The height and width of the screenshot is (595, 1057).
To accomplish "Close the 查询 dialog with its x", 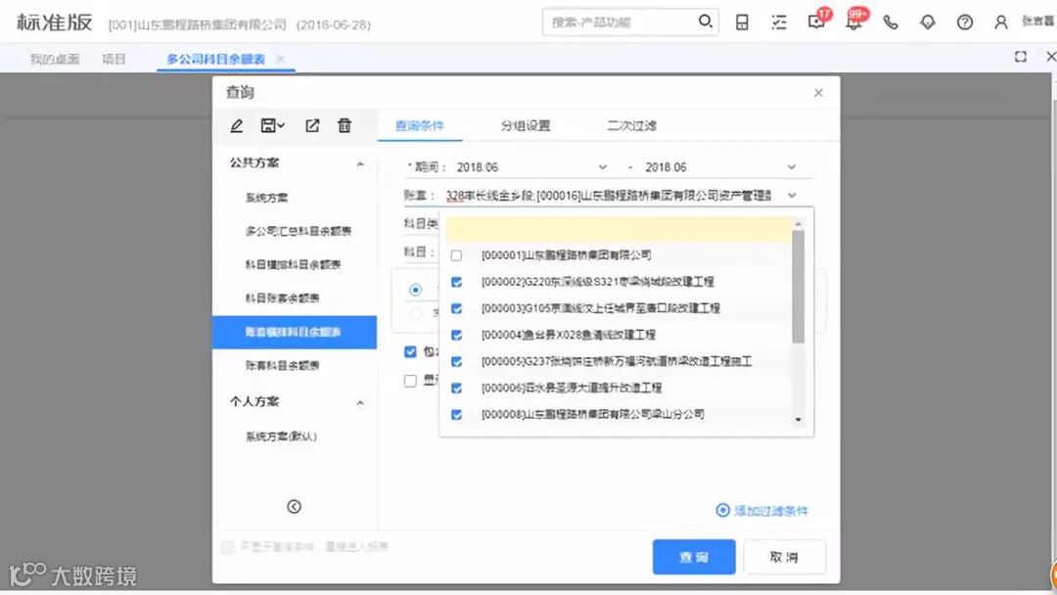I will click(x=818, y=92).
